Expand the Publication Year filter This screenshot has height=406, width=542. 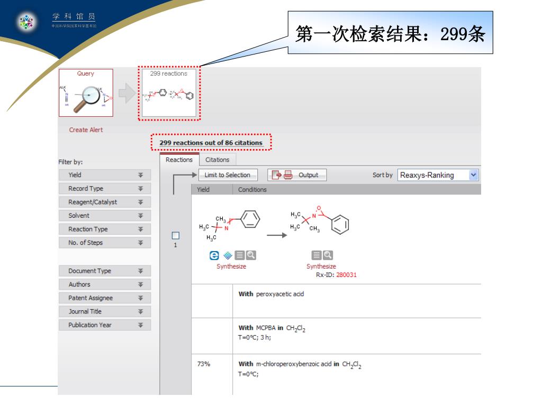tap(105, 325)
